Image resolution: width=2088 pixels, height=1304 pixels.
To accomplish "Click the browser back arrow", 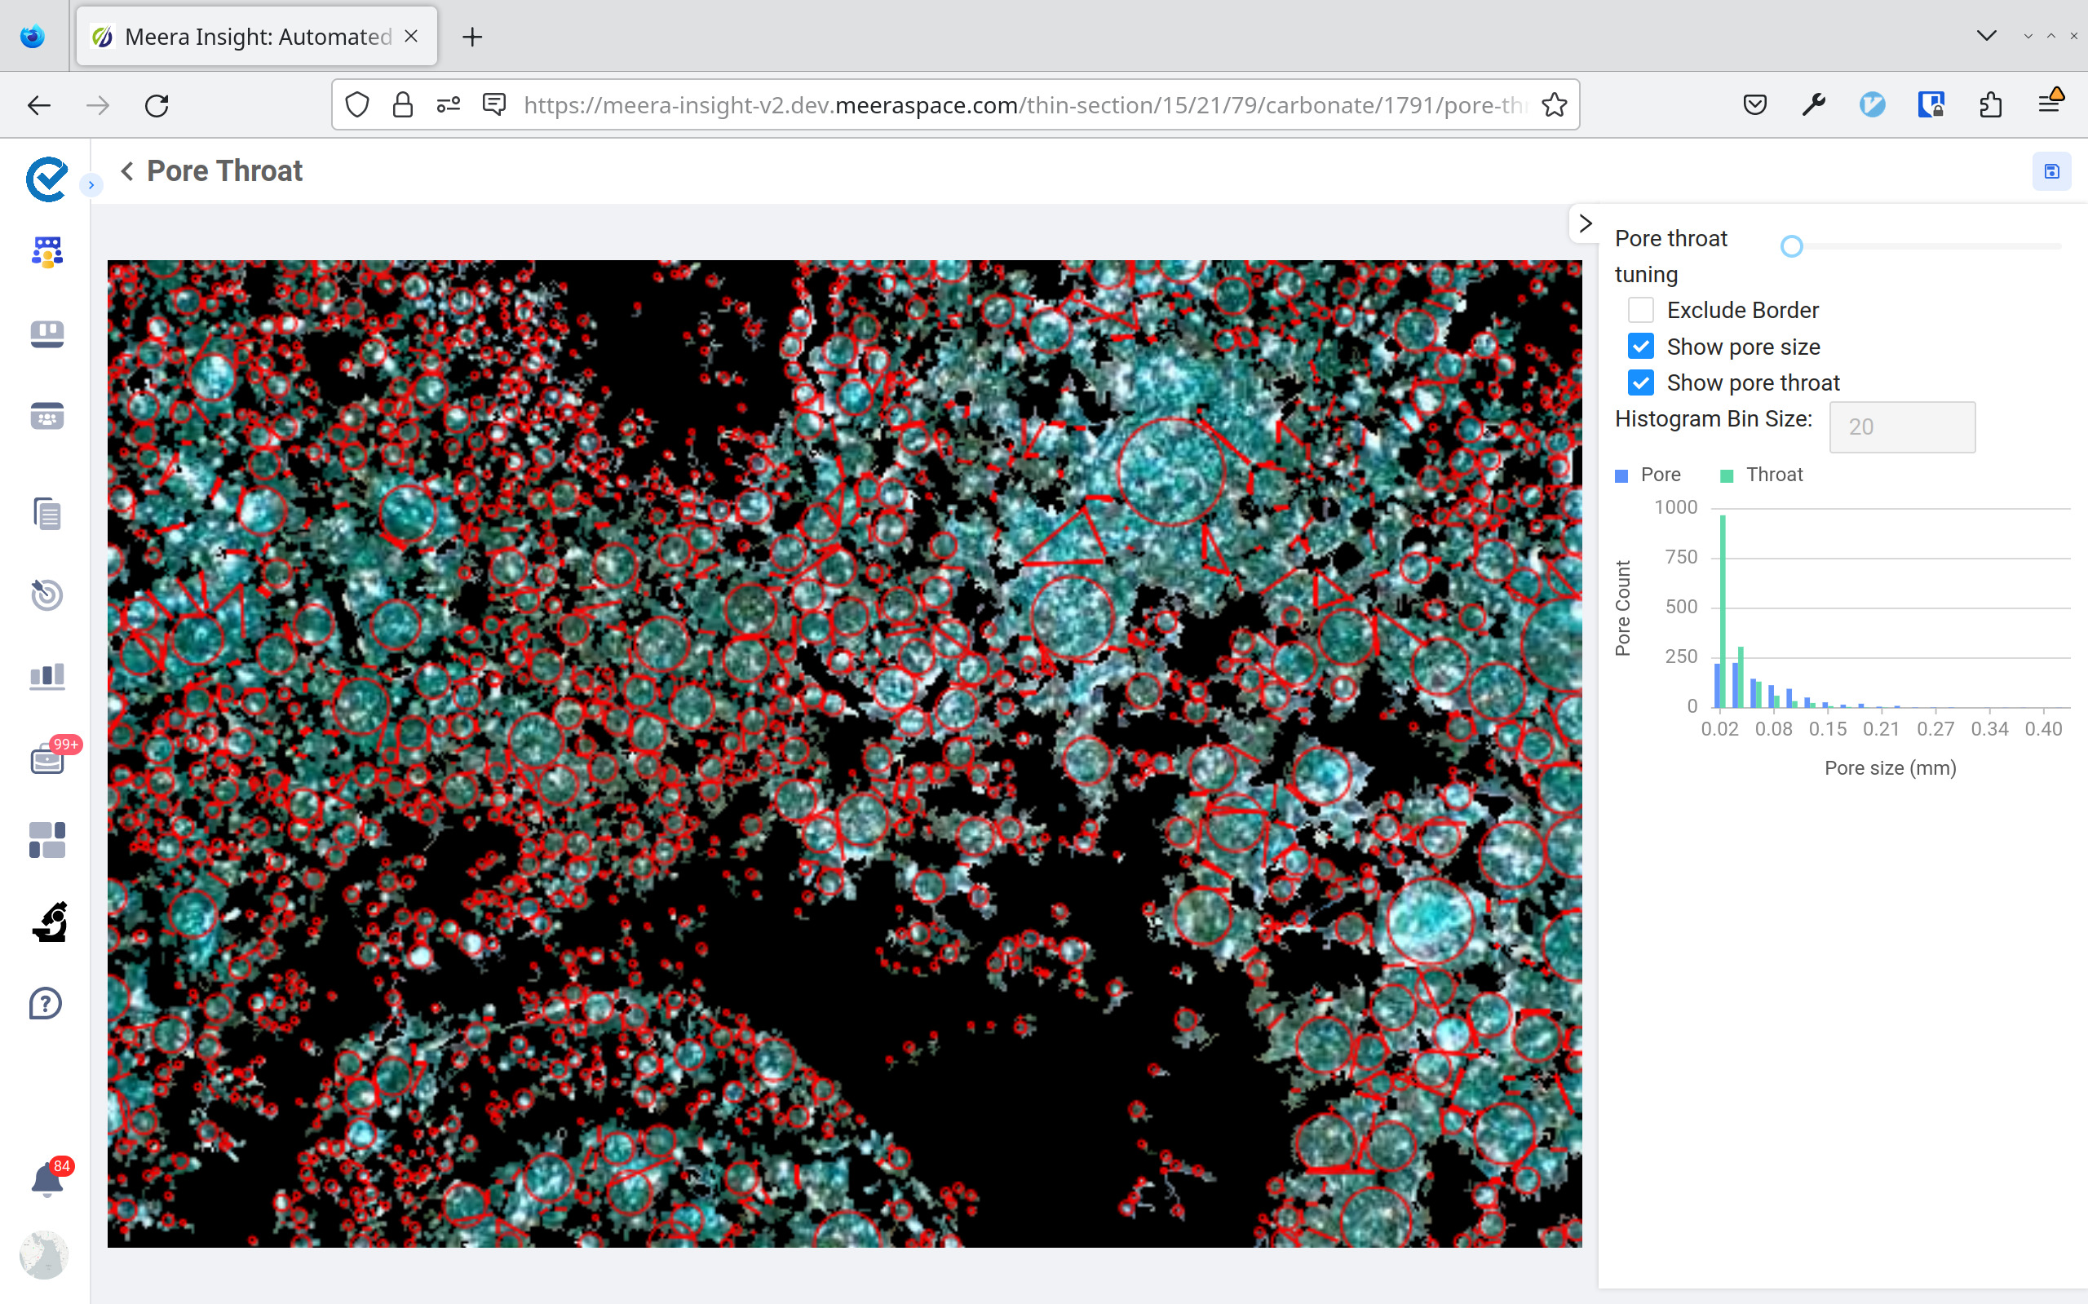I will coord(39,105).
